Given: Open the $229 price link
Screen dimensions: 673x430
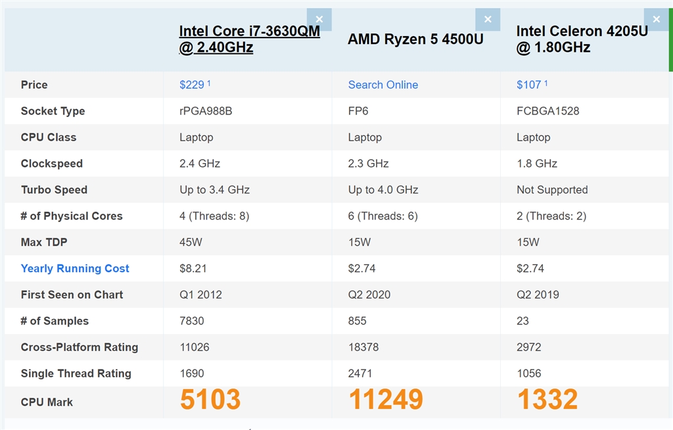Looking at the screenshot, I should (x=191, y=85).
